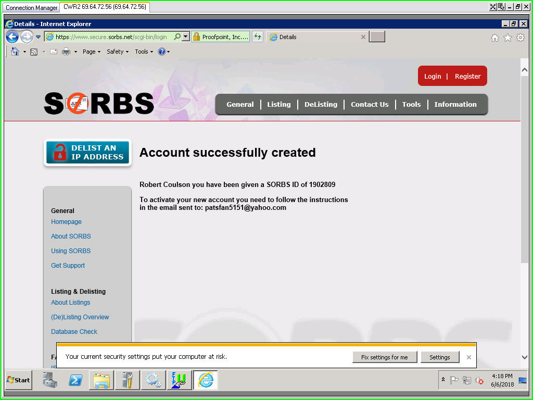The height and width of the screenshot is (400, 533).
Task: Expand the Print dropdown arrow
Action: pyautogui.click(x=75, y=52)
